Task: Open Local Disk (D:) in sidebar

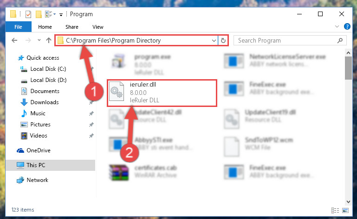Action: pyautogui.click(x=48, y=80)
